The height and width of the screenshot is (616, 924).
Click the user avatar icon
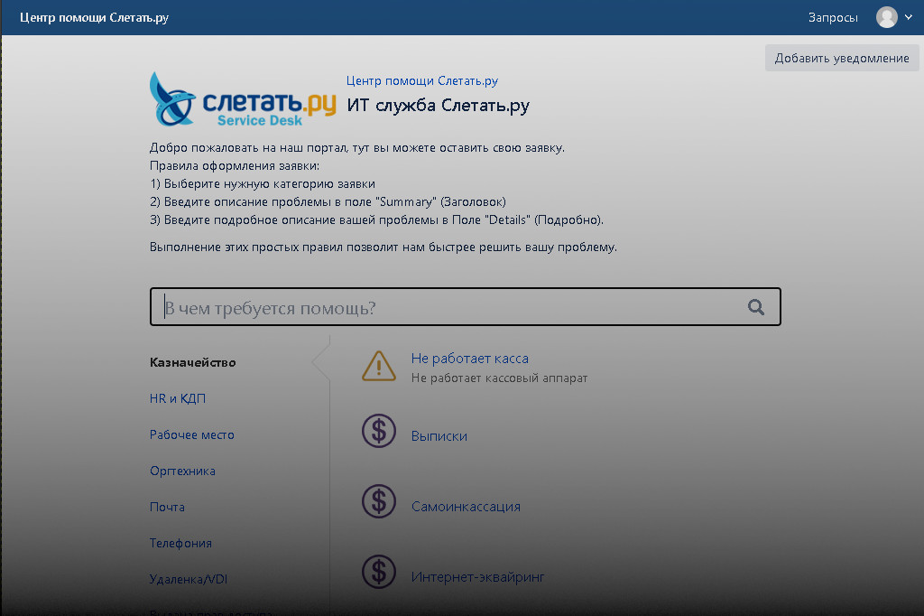pyautogui.click(x=886, y=17)
